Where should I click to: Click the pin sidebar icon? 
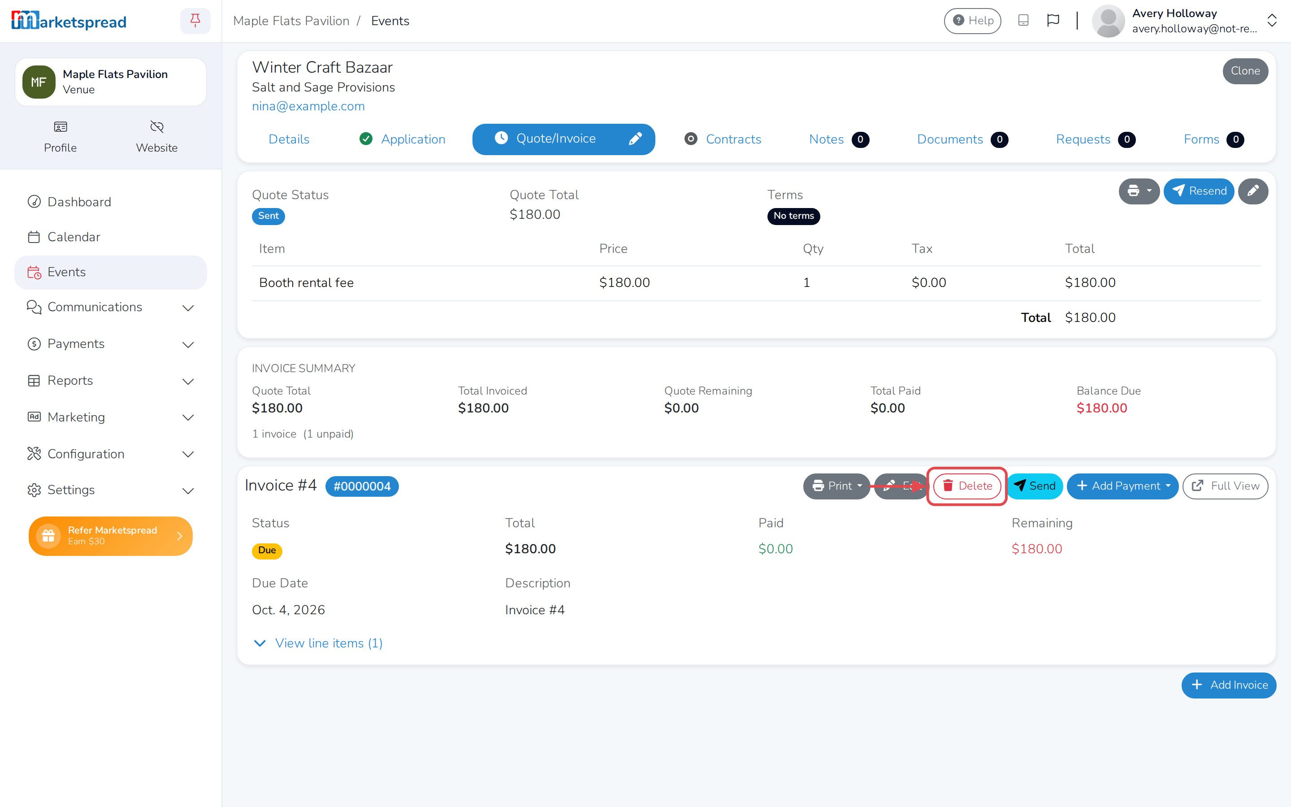coord(195,21)
